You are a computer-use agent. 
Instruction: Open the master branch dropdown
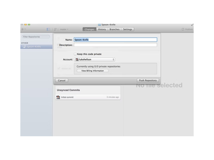(64, 29)
